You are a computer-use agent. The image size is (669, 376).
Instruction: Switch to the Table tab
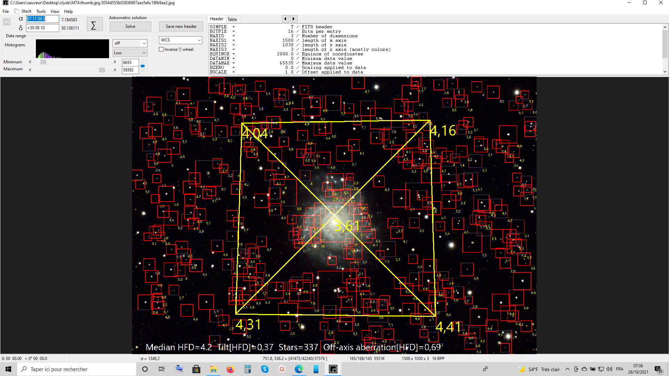[232, 19]
